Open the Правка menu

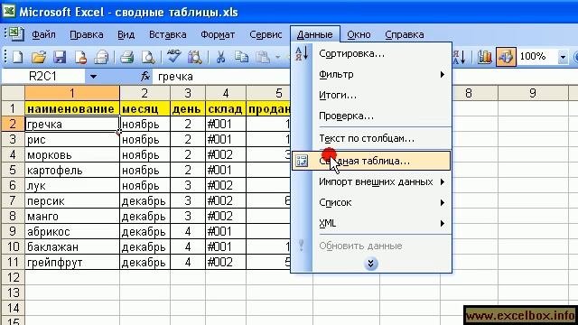(x=87, y=34)
